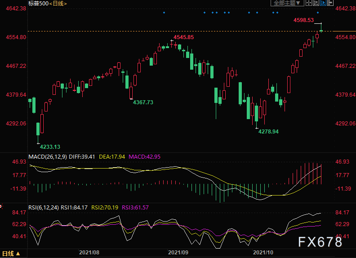356x258 pixels.
Task: Click the orange dashed current price line
Action: coord(181,31)
